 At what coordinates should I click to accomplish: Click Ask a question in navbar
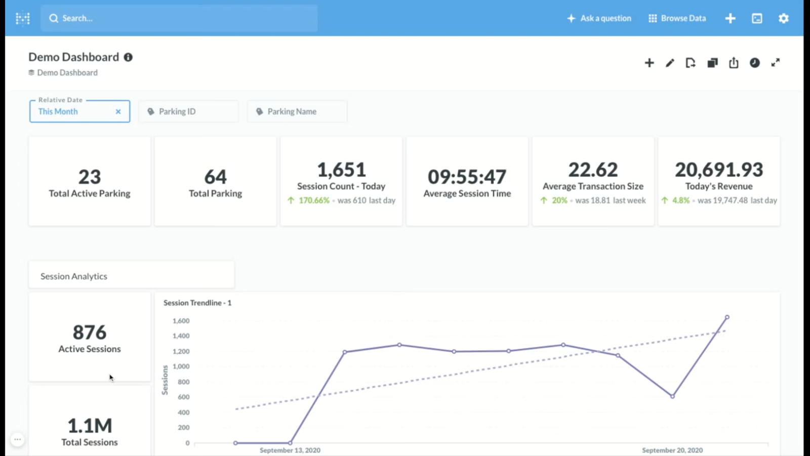coord(599,19)
